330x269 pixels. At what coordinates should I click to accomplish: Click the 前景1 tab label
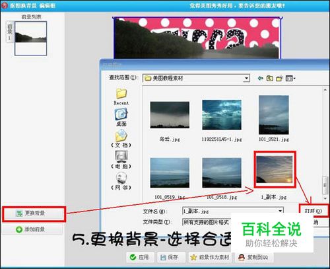9,32
